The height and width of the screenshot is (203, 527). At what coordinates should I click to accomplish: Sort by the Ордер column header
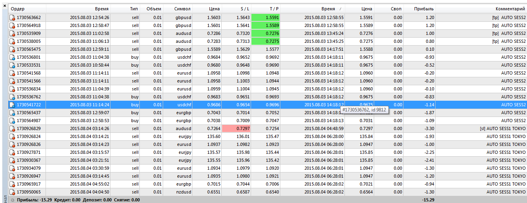tap(27, 9)
